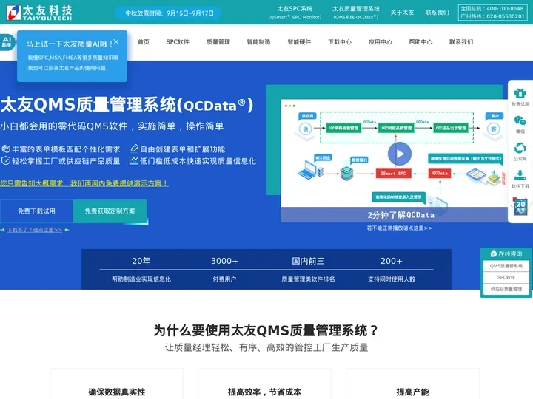Viewport: 533px width, 399px height.
Task: Open the 确保数据真实性 card
Action: click(x=117, y=383)
